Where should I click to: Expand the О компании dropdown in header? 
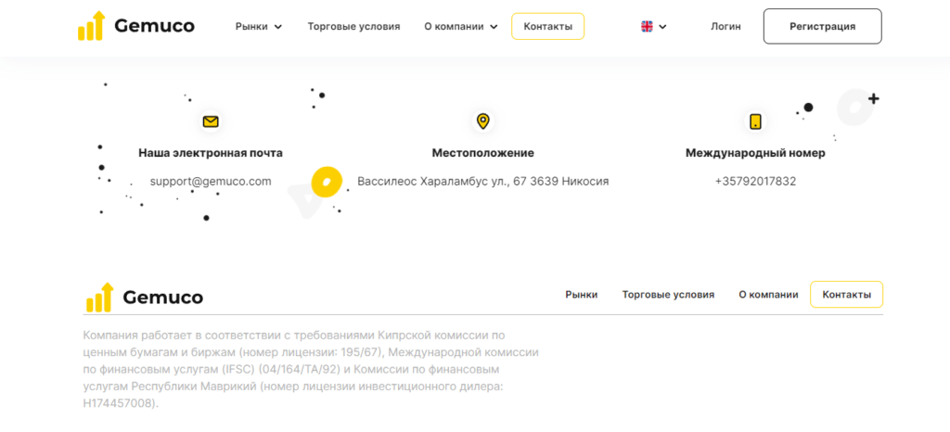tap(461, 27)
